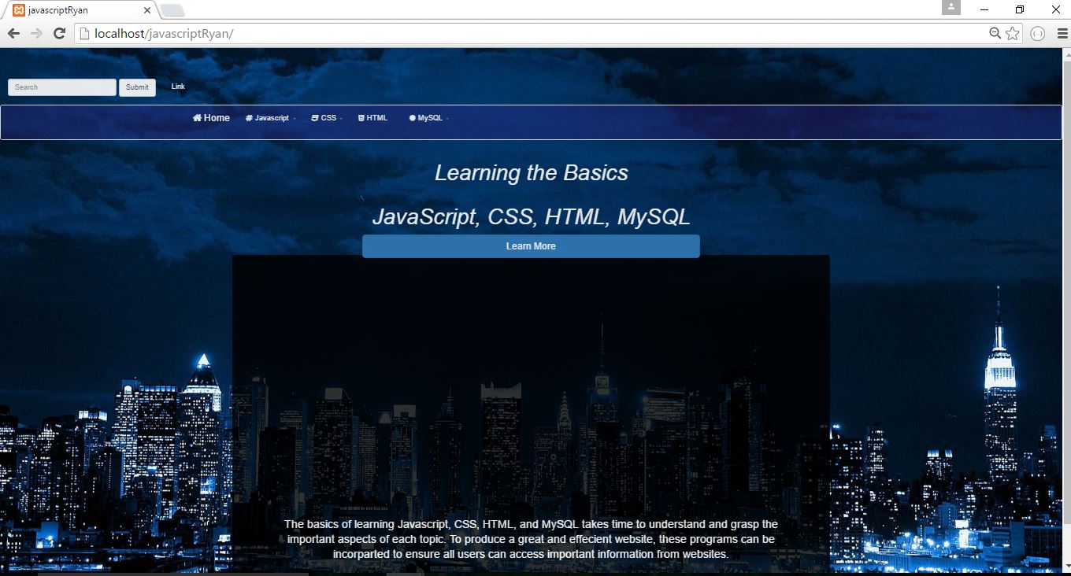Viewport: 1071px width, 576px height.
Task: Click the Learn More button
Action: (x=531, y=246)
